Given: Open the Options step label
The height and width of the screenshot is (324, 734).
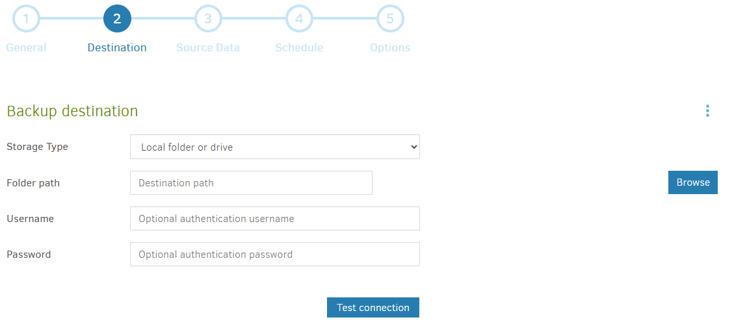Looking at the screenshot, I should click(390, 47).
